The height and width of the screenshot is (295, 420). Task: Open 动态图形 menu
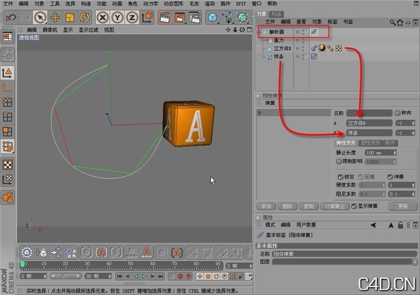[x=174, y=4]
